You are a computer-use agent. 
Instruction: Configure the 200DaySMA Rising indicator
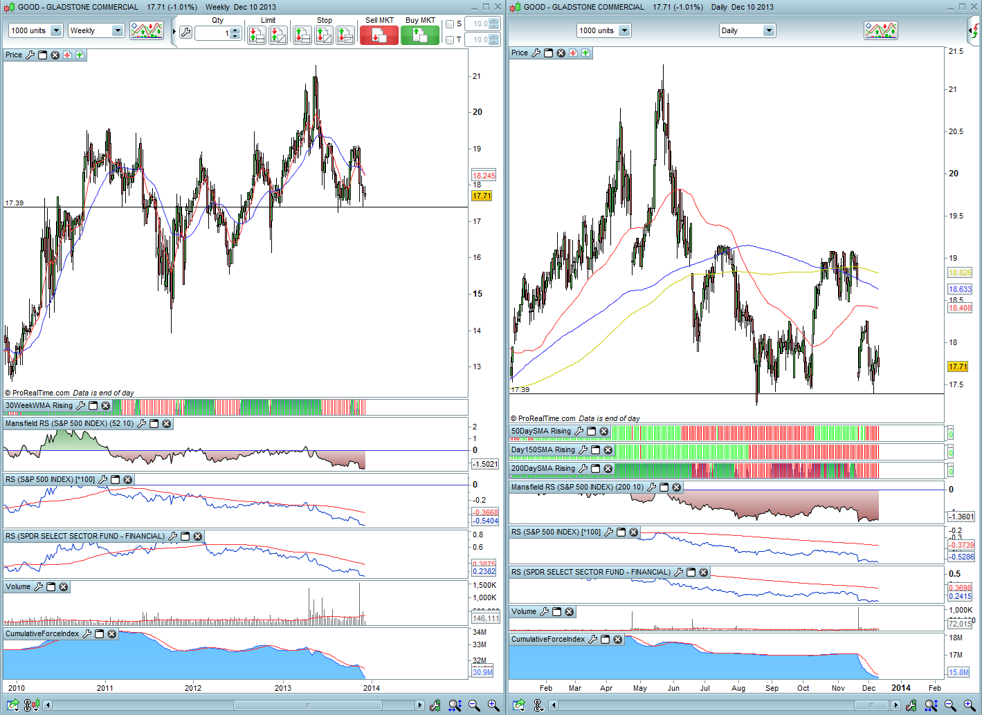583,469
